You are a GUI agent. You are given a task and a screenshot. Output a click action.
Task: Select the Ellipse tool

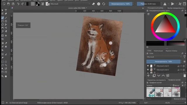(x=6, y=21)
